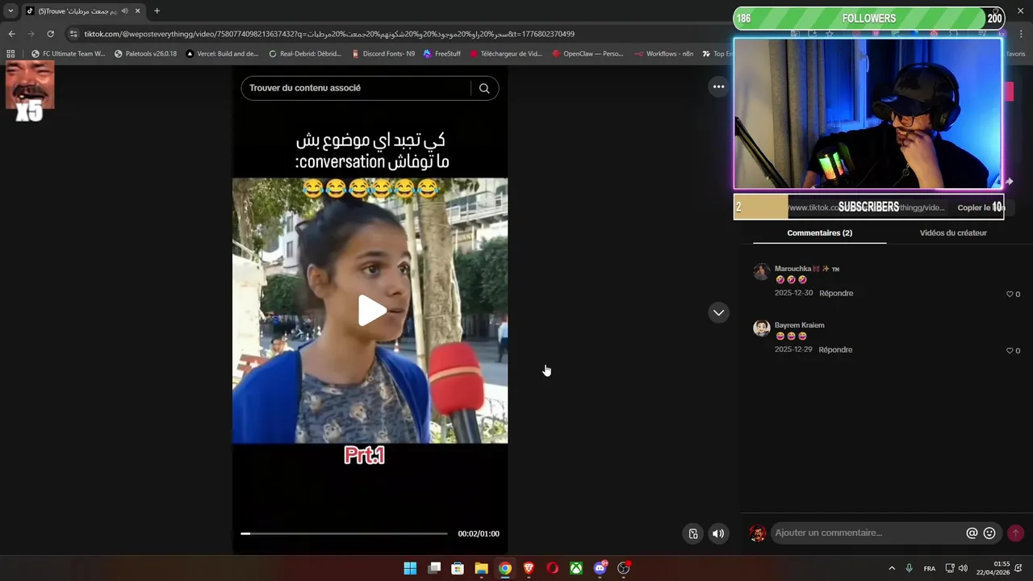Click the browser forward arrow
Screen dimensions: 1033x581
[31, 34]
